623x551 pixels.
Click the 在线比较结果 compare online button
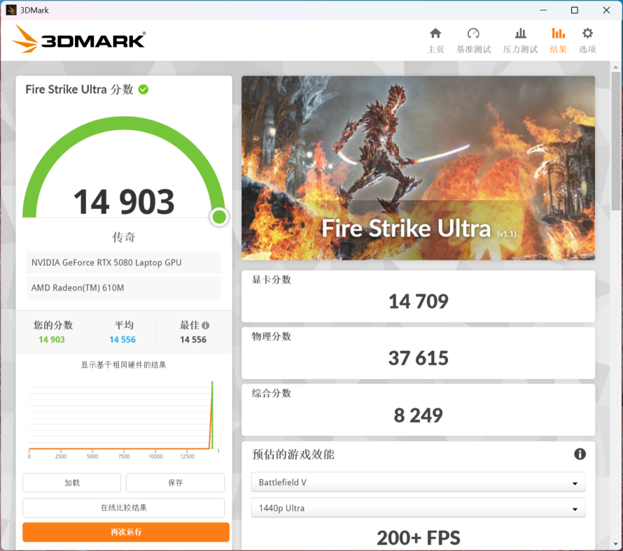point(124,508)
